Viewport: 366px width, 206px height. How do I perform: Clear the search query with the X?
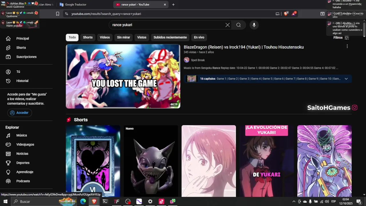point(228,25)
